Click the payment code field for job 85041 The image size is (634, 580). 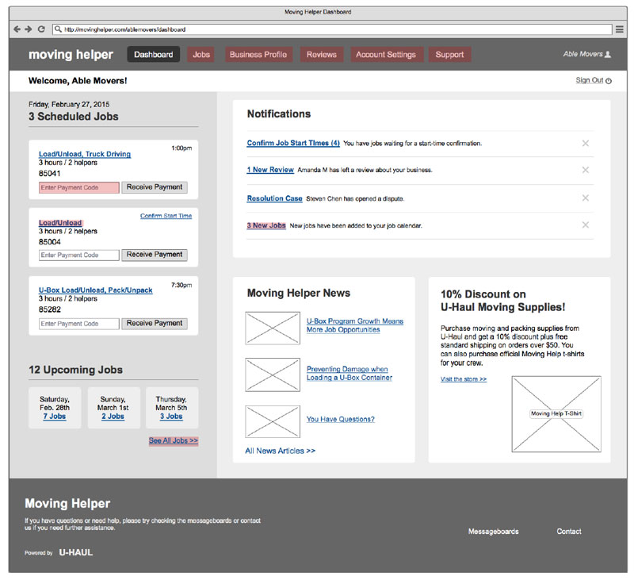click(x=78, y=187)
